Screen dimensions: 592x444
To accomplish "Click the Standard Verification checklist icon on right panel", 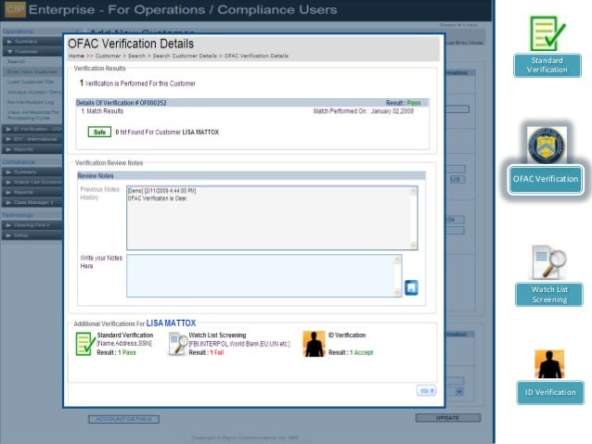I will (547, 33).
